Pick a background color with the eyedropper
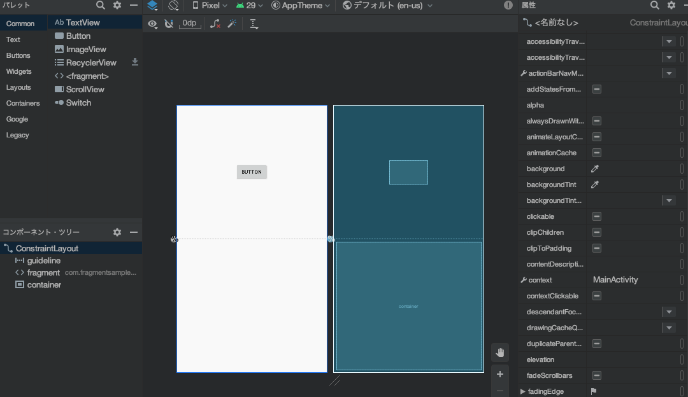The width and height of the screenshot is (688, 397). [x=595, y=169]
